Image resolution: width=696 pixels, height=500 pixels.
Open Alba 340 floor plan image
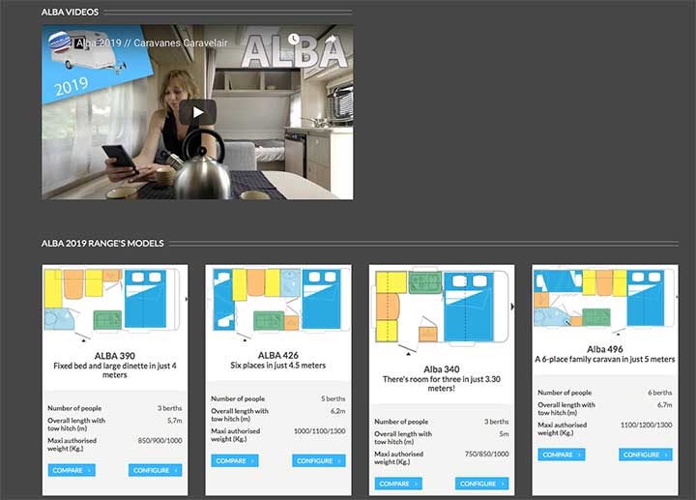click(x=442, y=310)
